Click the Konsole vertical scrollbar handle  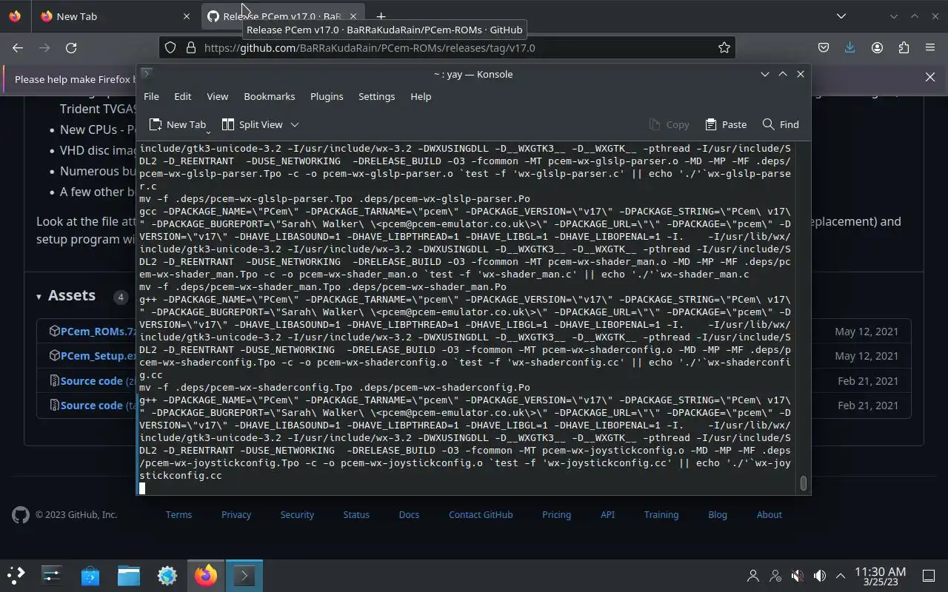(x=803, y=483)
